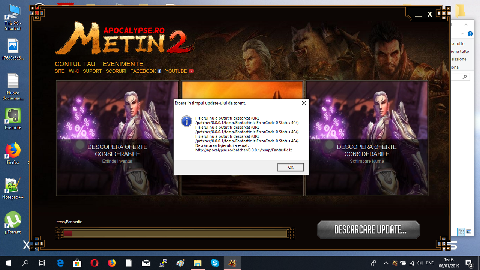Minimize the Metin2 patcher window

click(418, 15)
